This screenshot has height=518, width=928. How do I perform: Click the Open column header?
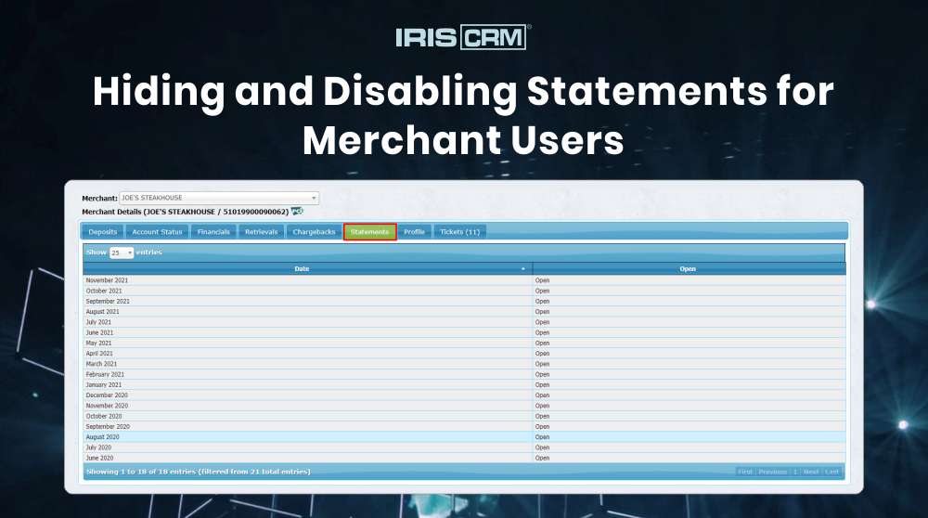click(x=689, y=269)
